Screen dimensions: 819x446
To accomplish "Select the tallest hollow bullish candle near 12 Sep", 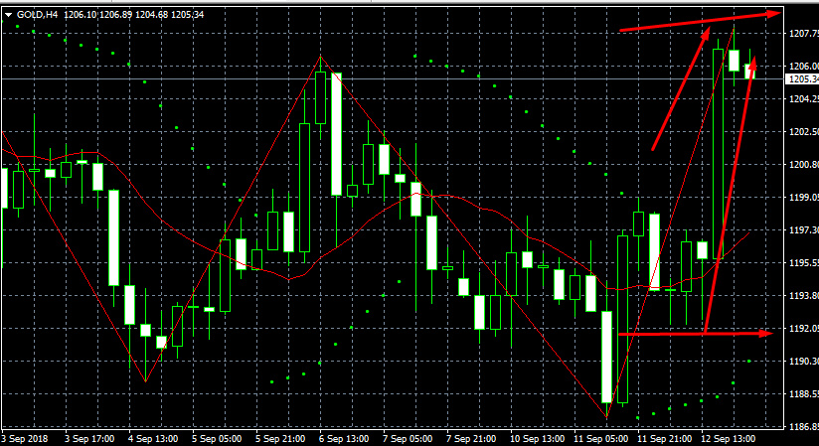I will click(x=719, y=154).
